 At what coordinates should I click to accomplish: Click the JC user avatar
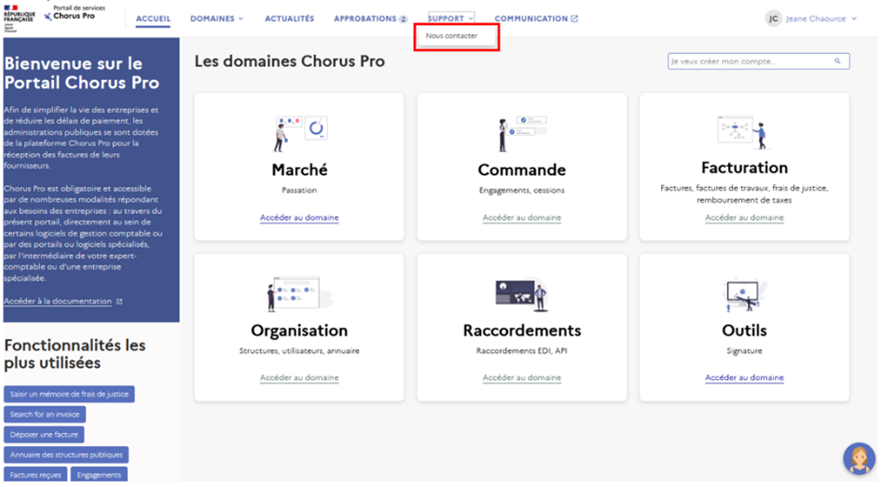tap(773, 19)
